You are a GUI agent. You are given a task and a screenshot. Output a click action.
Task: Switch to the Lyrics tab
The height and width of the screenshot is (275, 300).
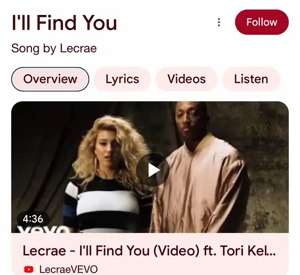coord(122,79)
